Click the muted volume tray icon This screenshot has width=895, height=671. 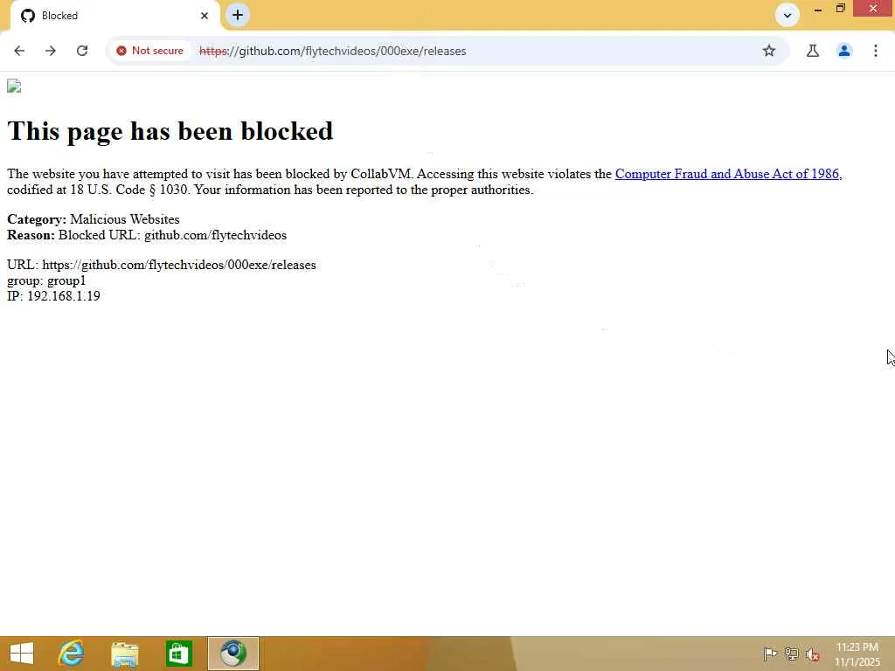[x=812, y=654]
